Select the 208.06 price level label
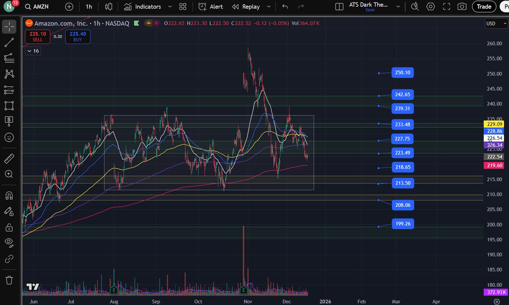 [x=403, y=205]
